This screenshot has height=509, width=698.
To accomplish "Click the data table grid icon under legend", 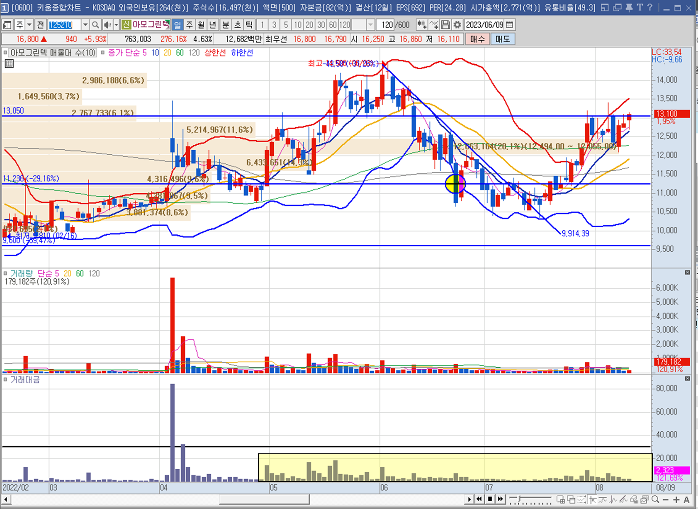I will point(9,64).
